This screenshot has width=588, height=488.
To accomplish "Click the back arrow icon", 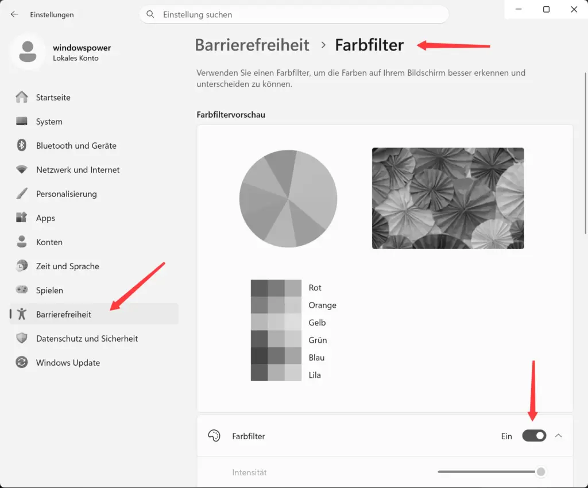I will 14,14.
